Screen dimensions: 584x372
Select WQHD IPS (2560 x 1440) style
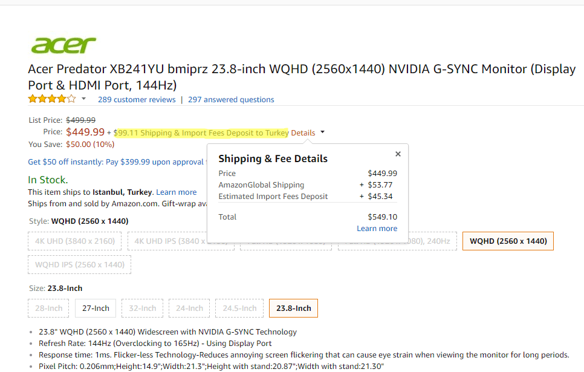(79, 265)
